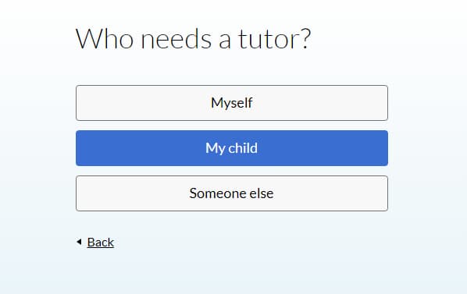This screenshot has height=294, width=467.
Task: Click the 'Who needs a tutor?' heading
Action: [x=193, y=39]
